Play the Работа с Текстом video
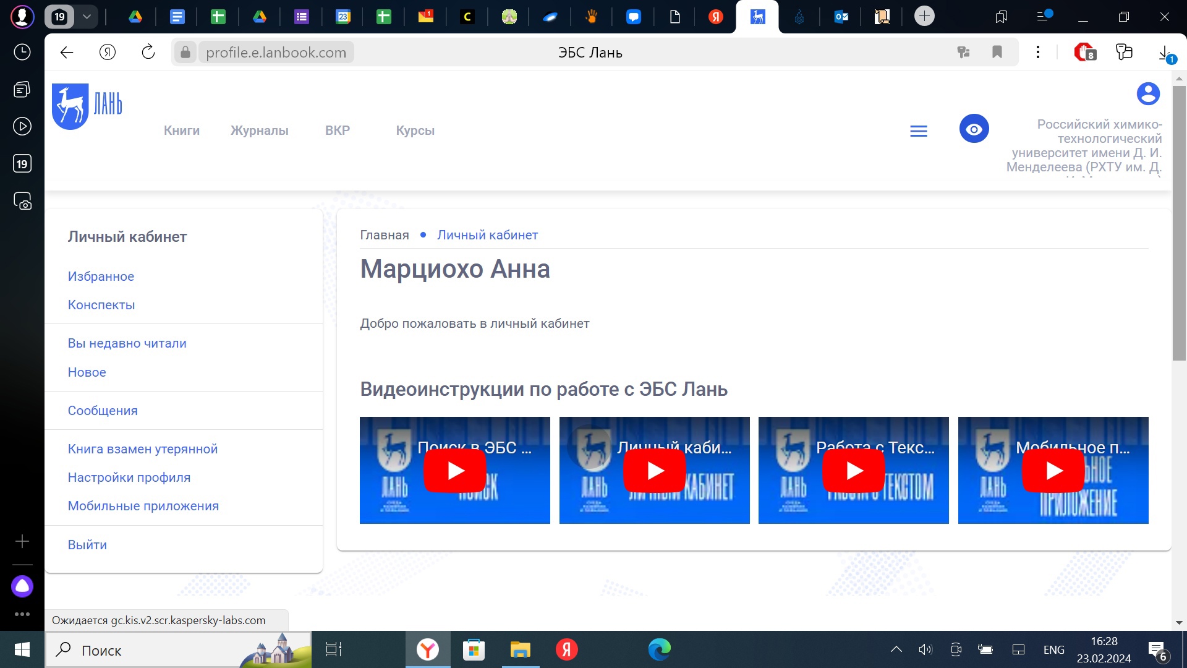Viewport: 1187px width, 668px height. (854, 471)
